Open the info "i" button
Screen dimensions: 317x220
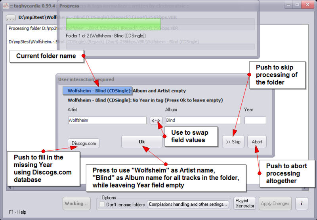coord(302,203)
